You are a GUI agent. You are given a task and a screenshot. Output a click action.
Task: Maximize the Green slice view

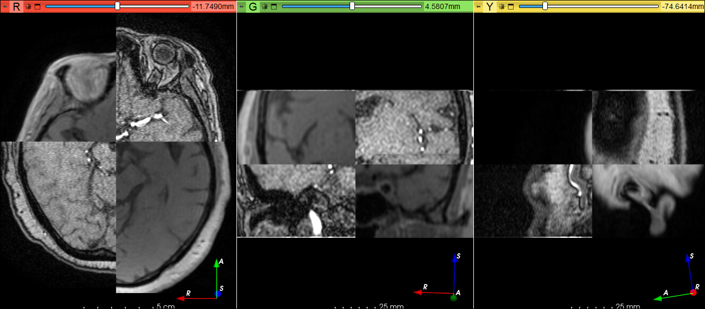[274, 6]
